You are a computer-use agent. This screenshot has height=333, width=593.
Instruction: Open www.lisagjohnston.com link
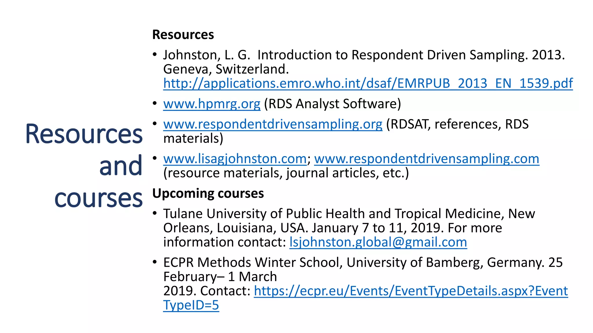[235, 159]
